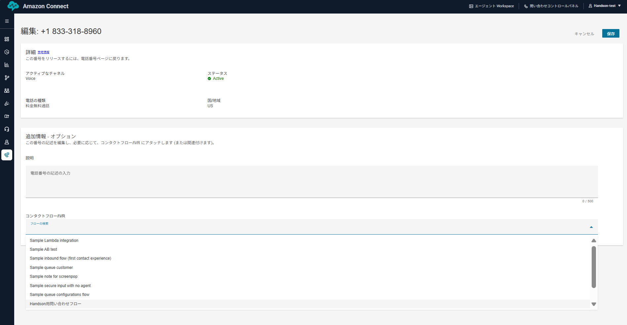Click the 保存 button
627x325 pixels.
tap(610, 34)
